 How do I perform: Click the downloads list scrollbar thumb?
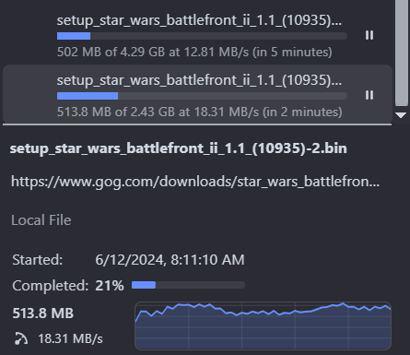(x=402, y=53)
